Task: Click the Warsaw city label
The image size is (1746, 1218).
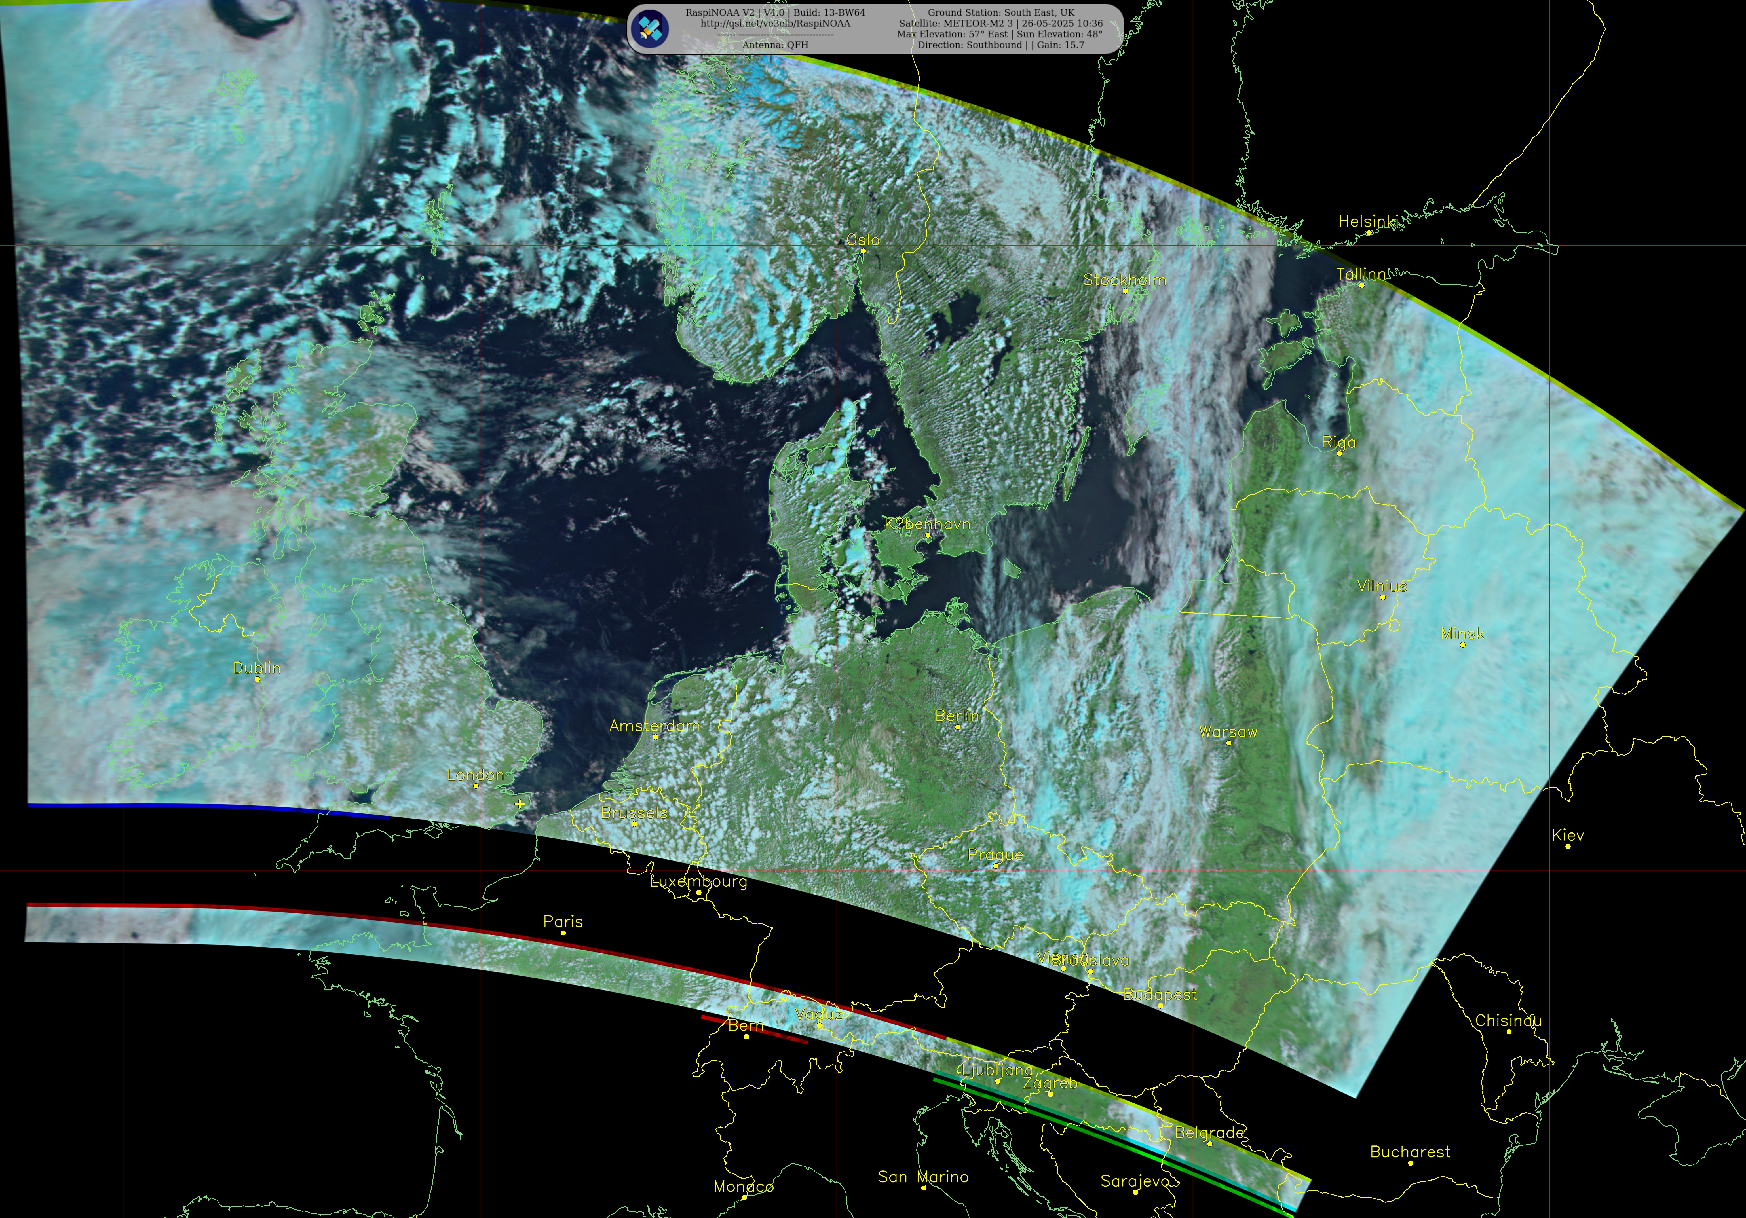Action: pos(1228,731)
